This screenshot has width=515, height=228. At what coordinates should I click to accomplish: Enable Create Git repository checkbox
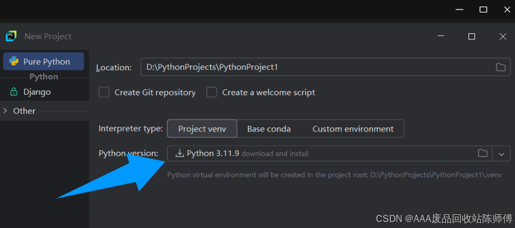click(104, 92)
